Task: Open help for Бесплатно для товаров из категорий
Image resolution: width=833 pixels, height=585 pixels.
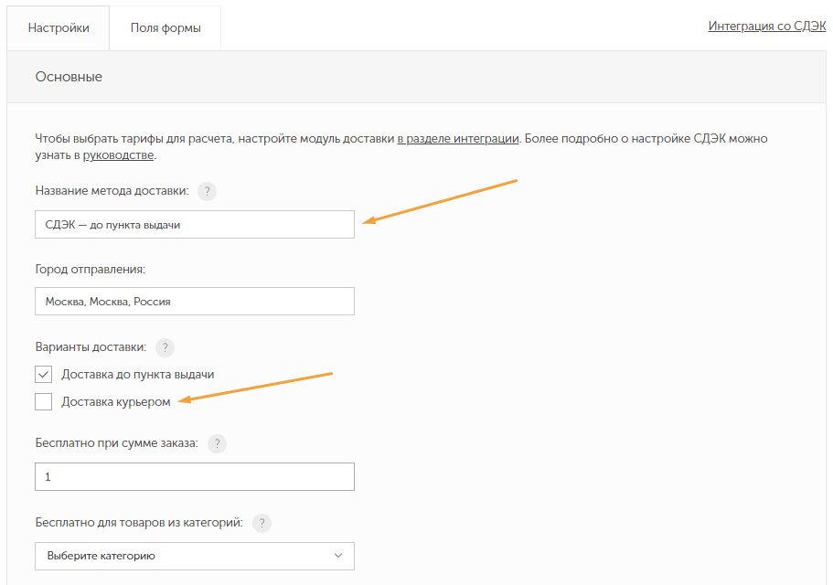Action: click(x=262, y=523)
